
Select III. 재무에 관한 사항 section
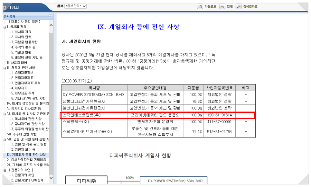point(21,68)
